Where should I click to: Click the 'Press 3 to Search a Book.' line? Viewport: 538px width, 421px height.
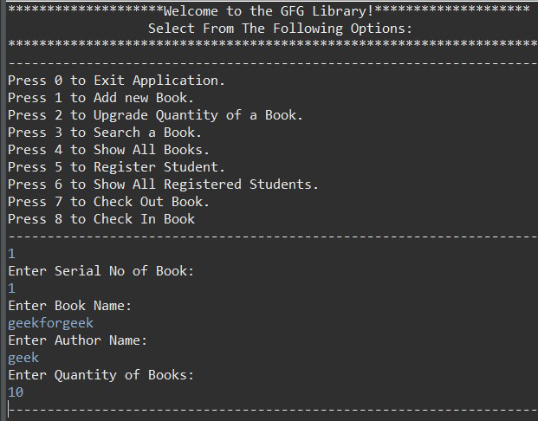click(105, 133)
